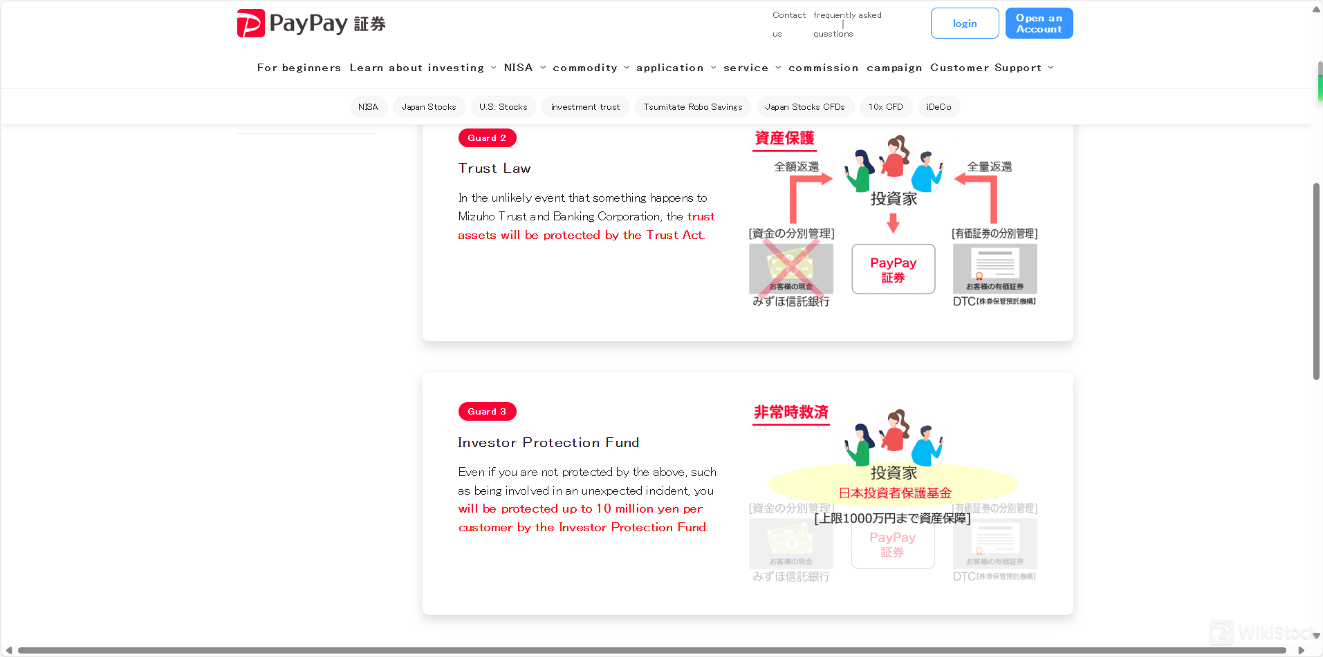Expand the Learn about investing dropdown
Viewport: 1323px width, 657px height.
pyautogui.click(x=423, y=68)
